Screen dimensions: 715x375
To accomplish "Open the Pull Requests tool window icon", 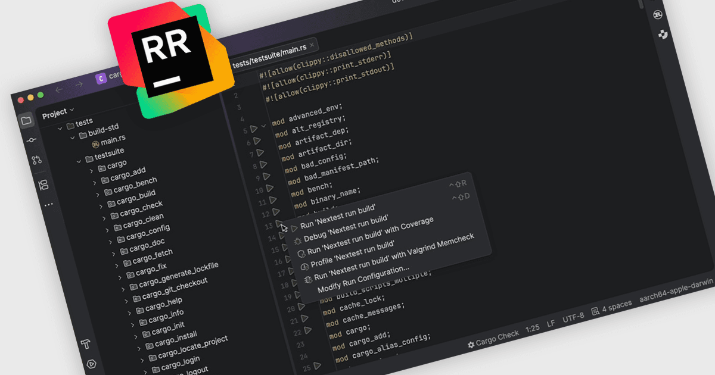I will (x=37, y=160).
